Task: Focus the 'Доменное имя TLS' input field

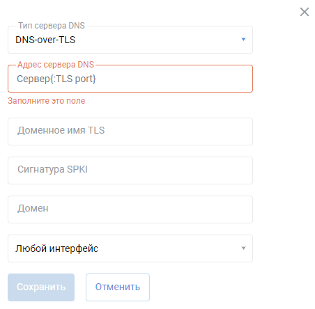Action: pyautogui.click(x=130, y=132)
